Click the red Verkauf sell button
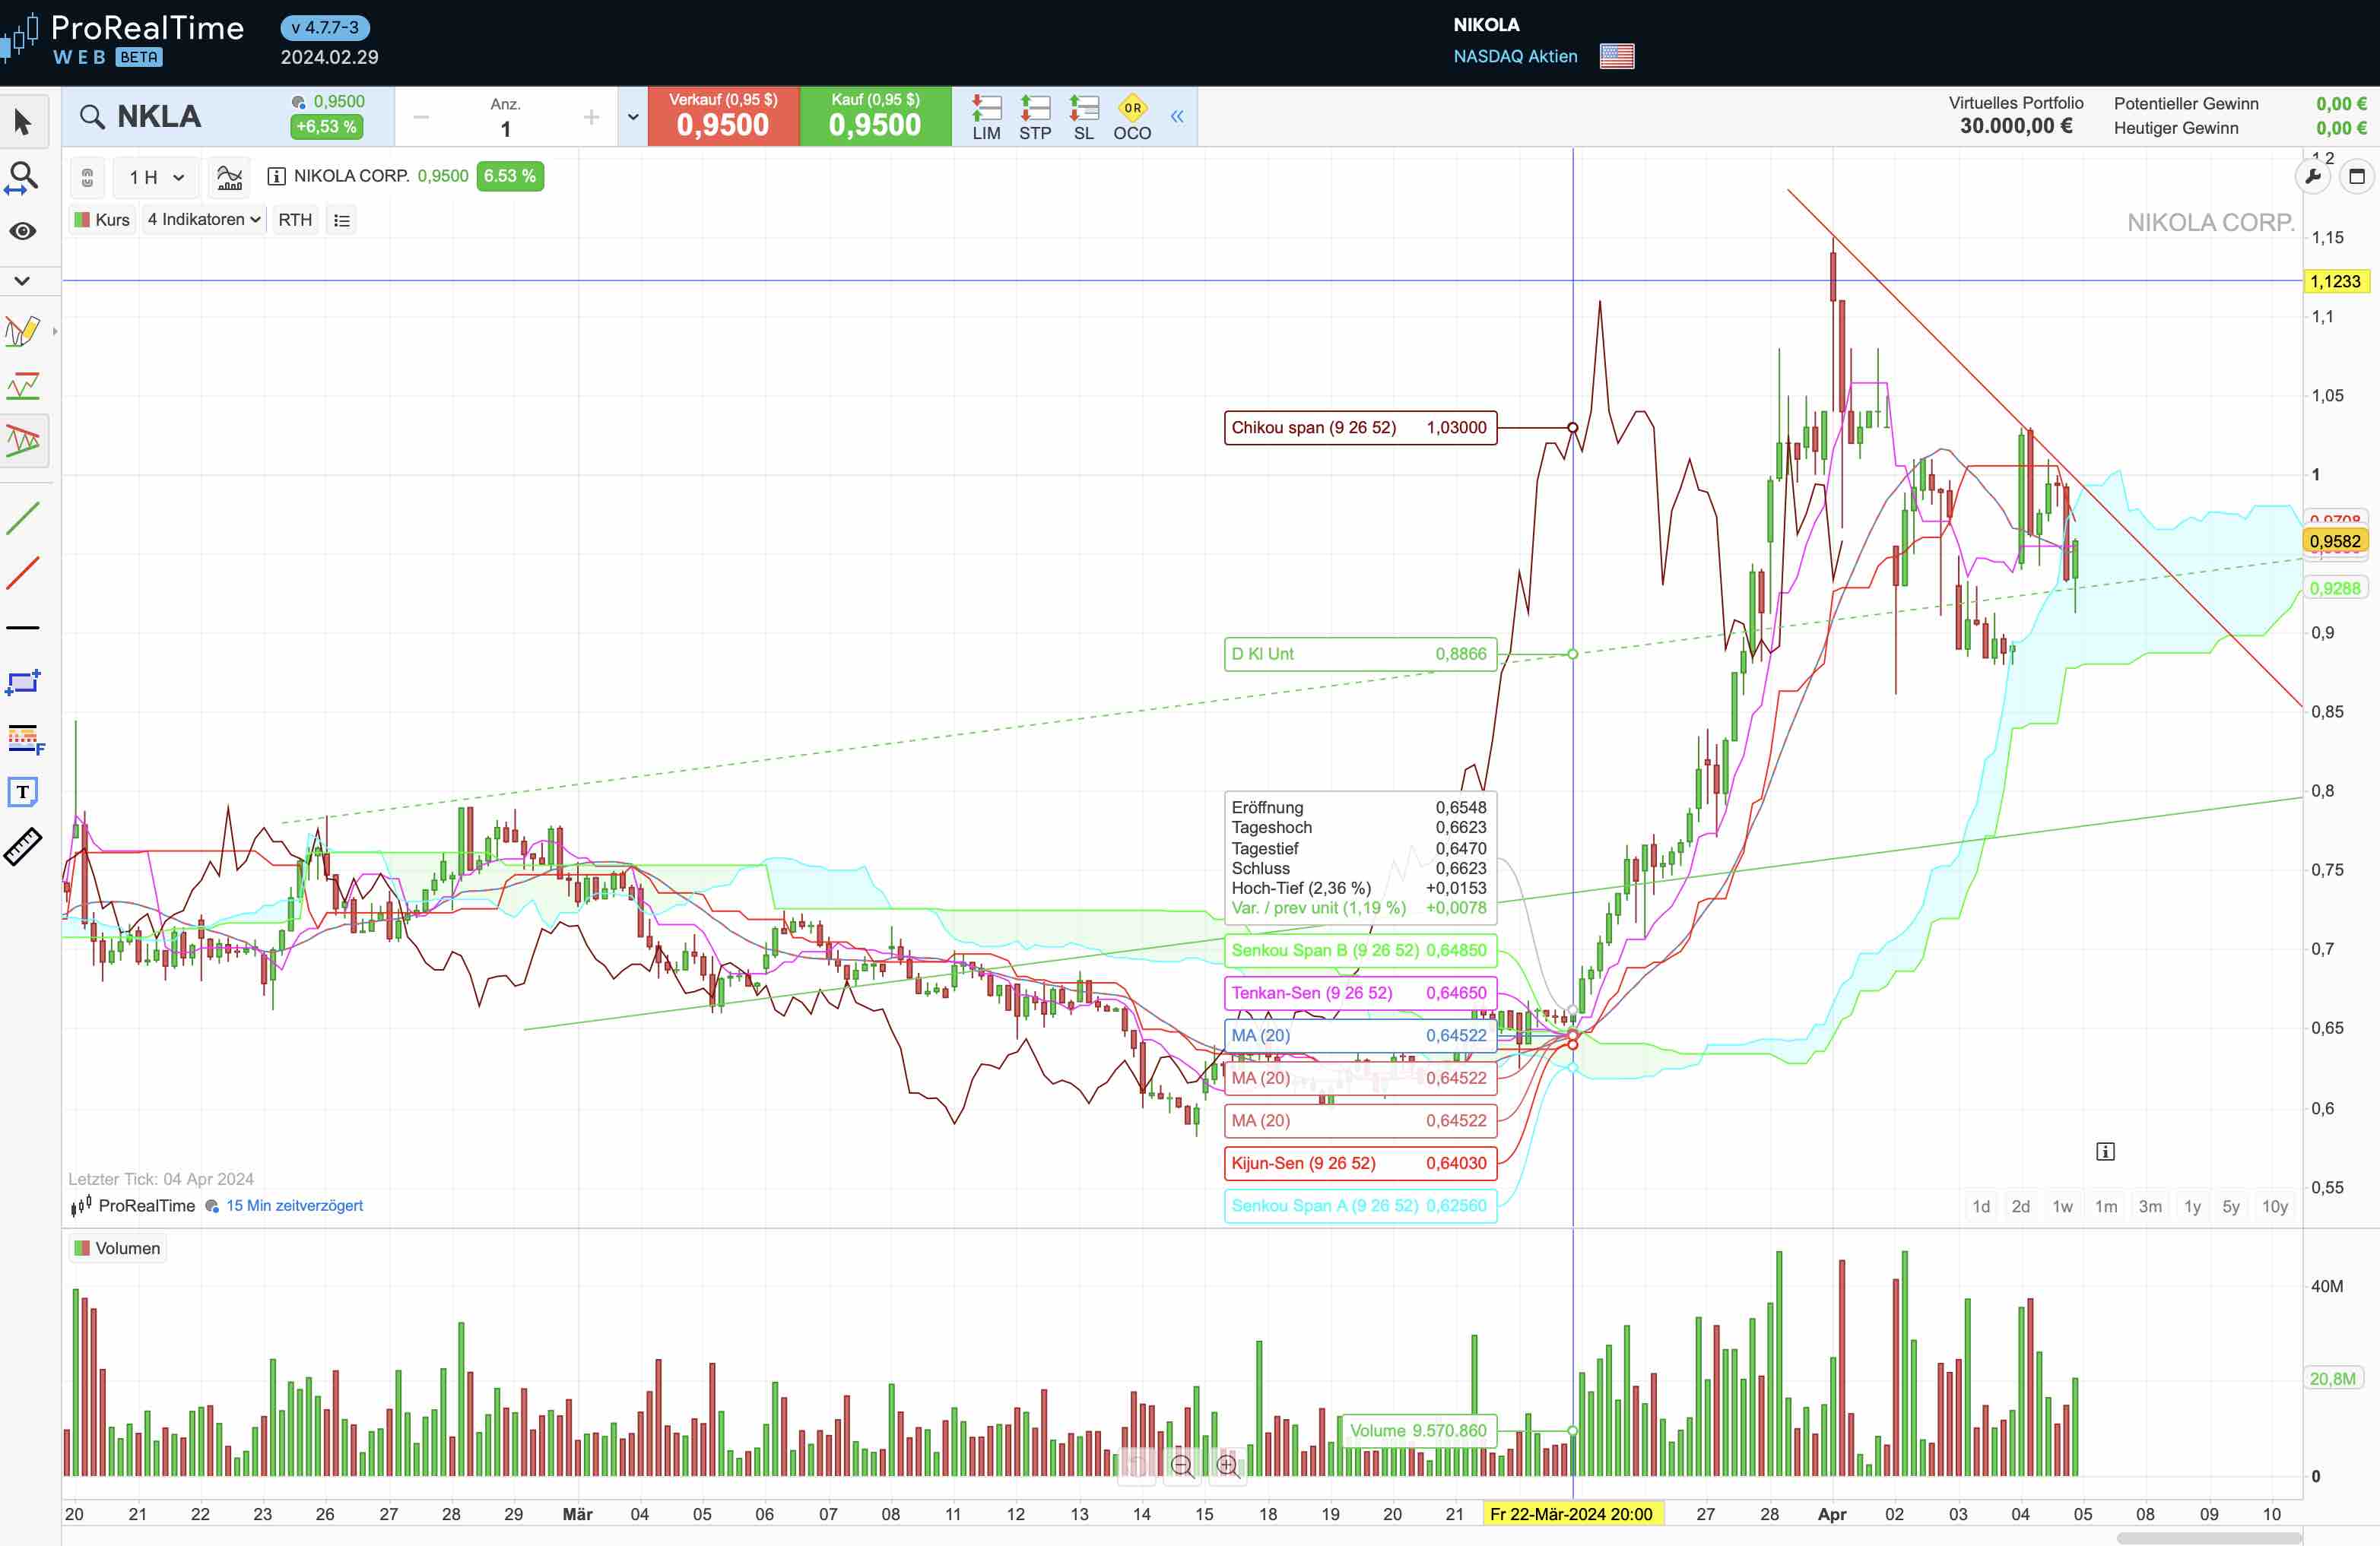 pyautogui.click(x=723, y=117)
